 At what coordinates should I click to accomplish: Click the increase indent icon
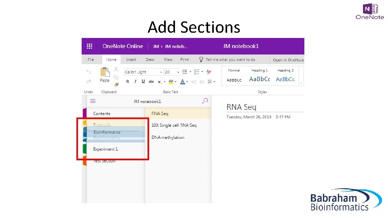[x=202, y=82]
